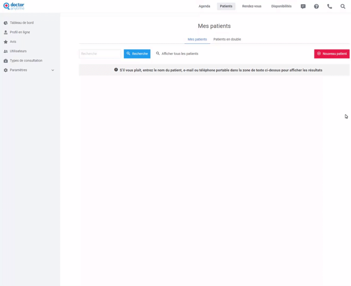
Task: Click the doctoranytime logo
Action: (14, 6)
